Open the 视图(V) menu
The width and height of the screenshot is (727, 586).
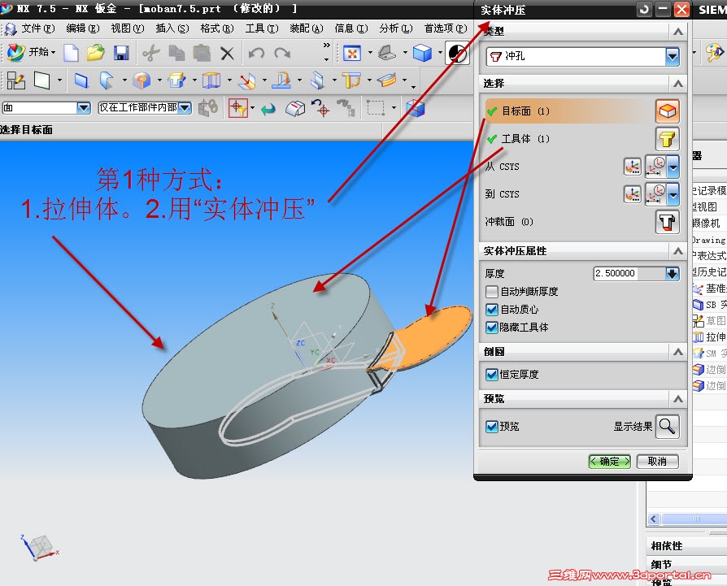[128, 28]
